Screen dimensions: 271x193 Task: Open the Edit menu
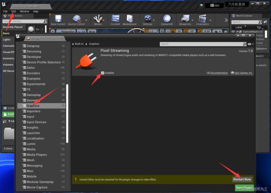pyautogui.click(x=14, y=11)
